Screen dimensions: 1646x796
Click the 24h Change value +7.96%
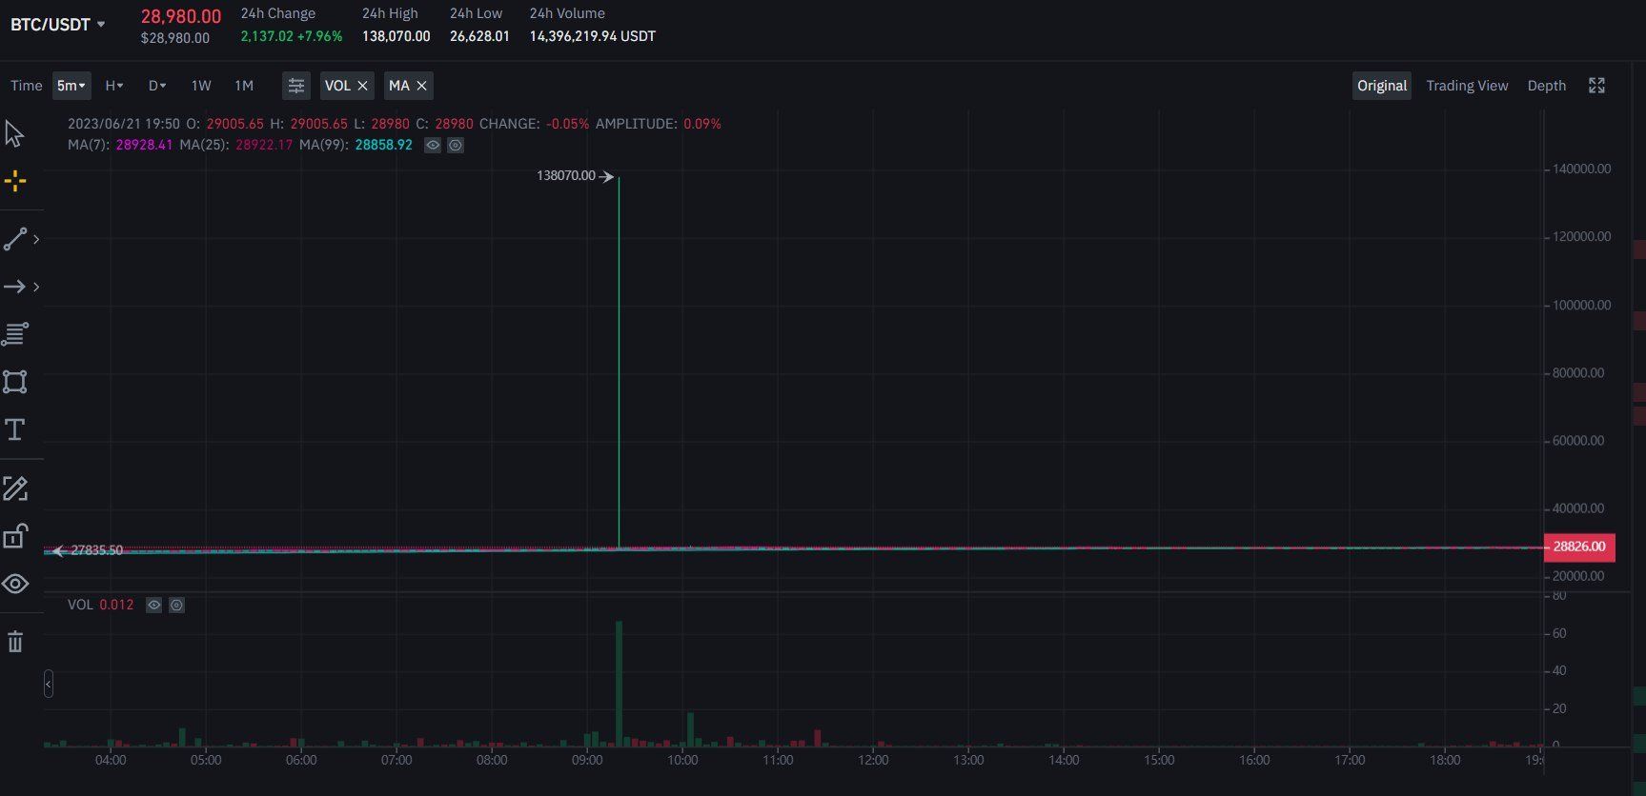(x=319, y=36)
